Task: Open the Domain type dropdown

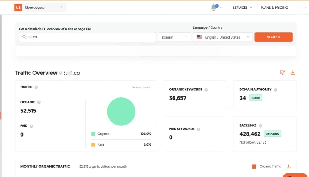Action: click(174, 37)
